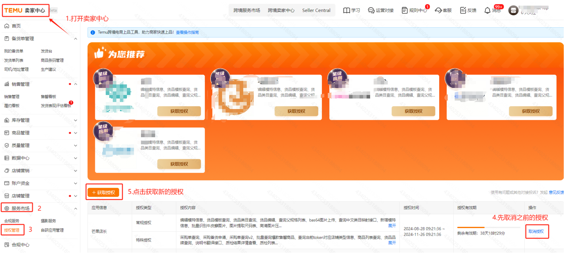Open 摄影服务 menu item

click(x=48, y=221)
